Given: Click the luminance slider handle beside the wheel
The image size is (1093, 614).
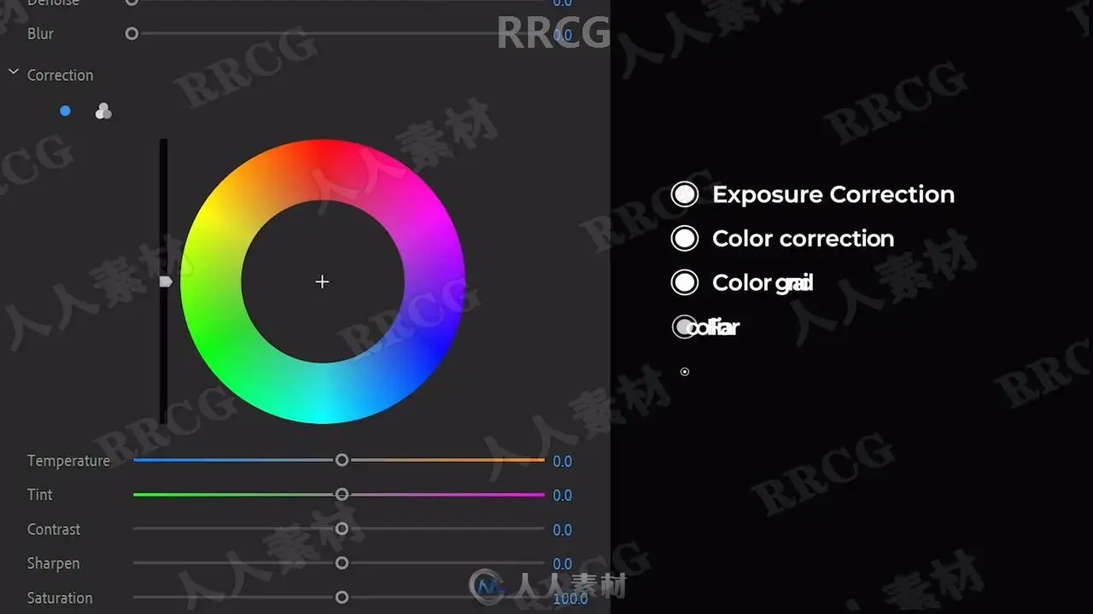Looking at the screenshot, I should click(166, 281).
